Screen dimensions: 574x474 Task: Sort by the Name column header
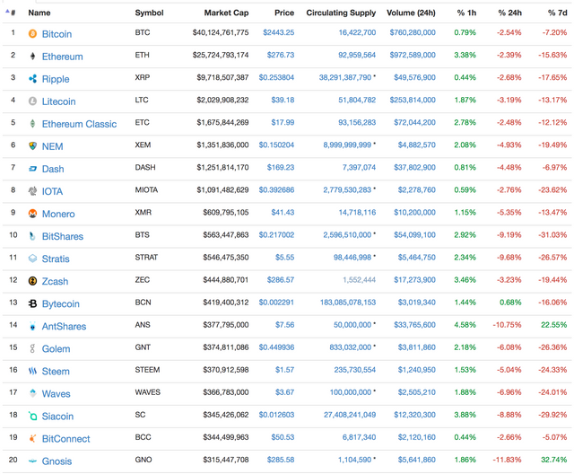39,13
